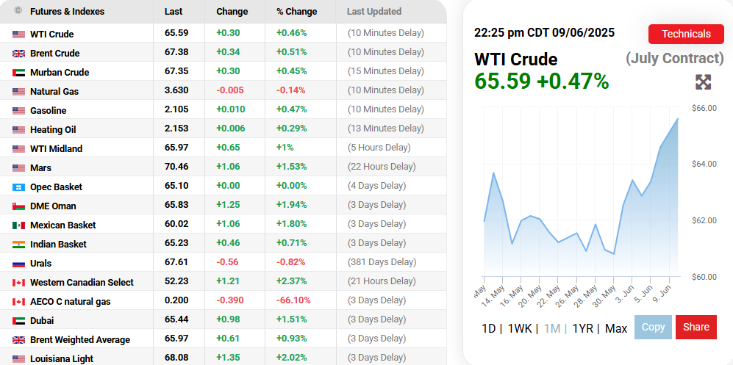Screen dimensions: 733x365
Task: Click the July Contract label
Action: click(675, 58)
